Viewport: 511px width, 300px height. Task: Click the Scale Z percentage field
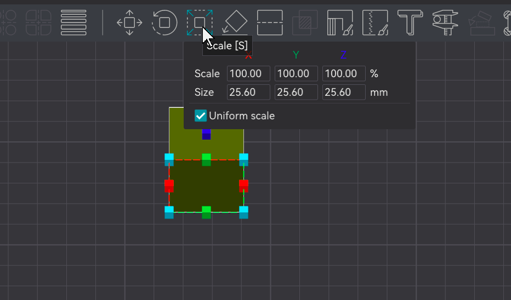(x=344, y=73)
